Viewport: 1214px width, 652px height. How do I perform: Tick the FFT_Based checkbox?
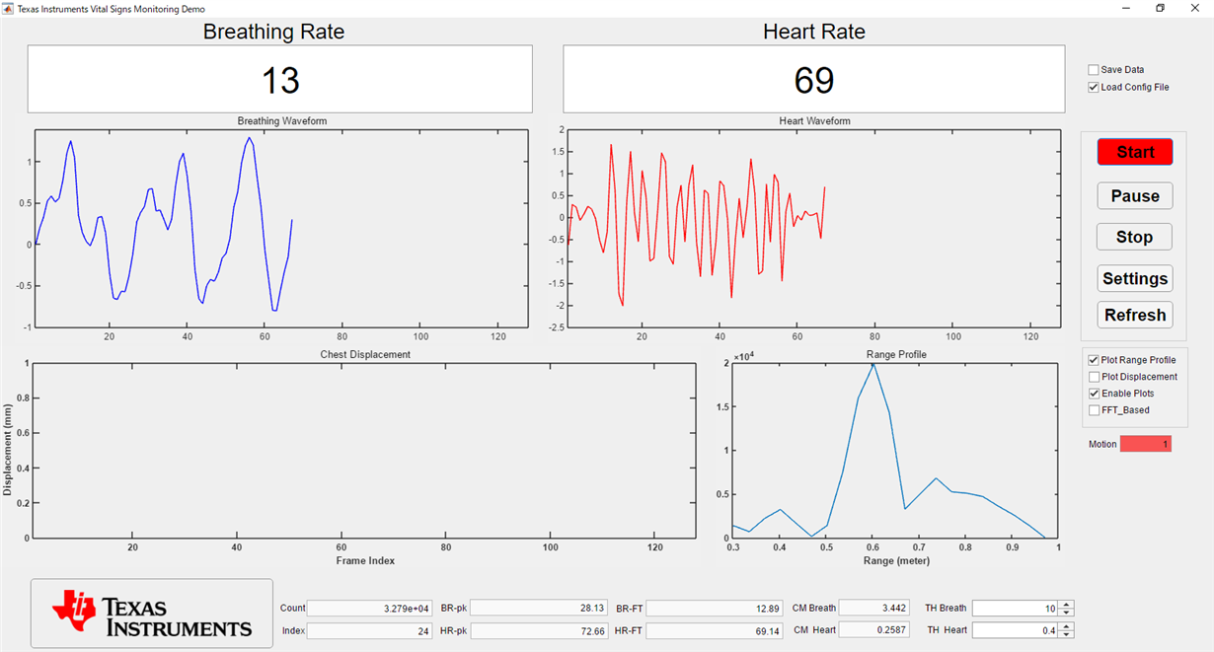(1093, 410)
